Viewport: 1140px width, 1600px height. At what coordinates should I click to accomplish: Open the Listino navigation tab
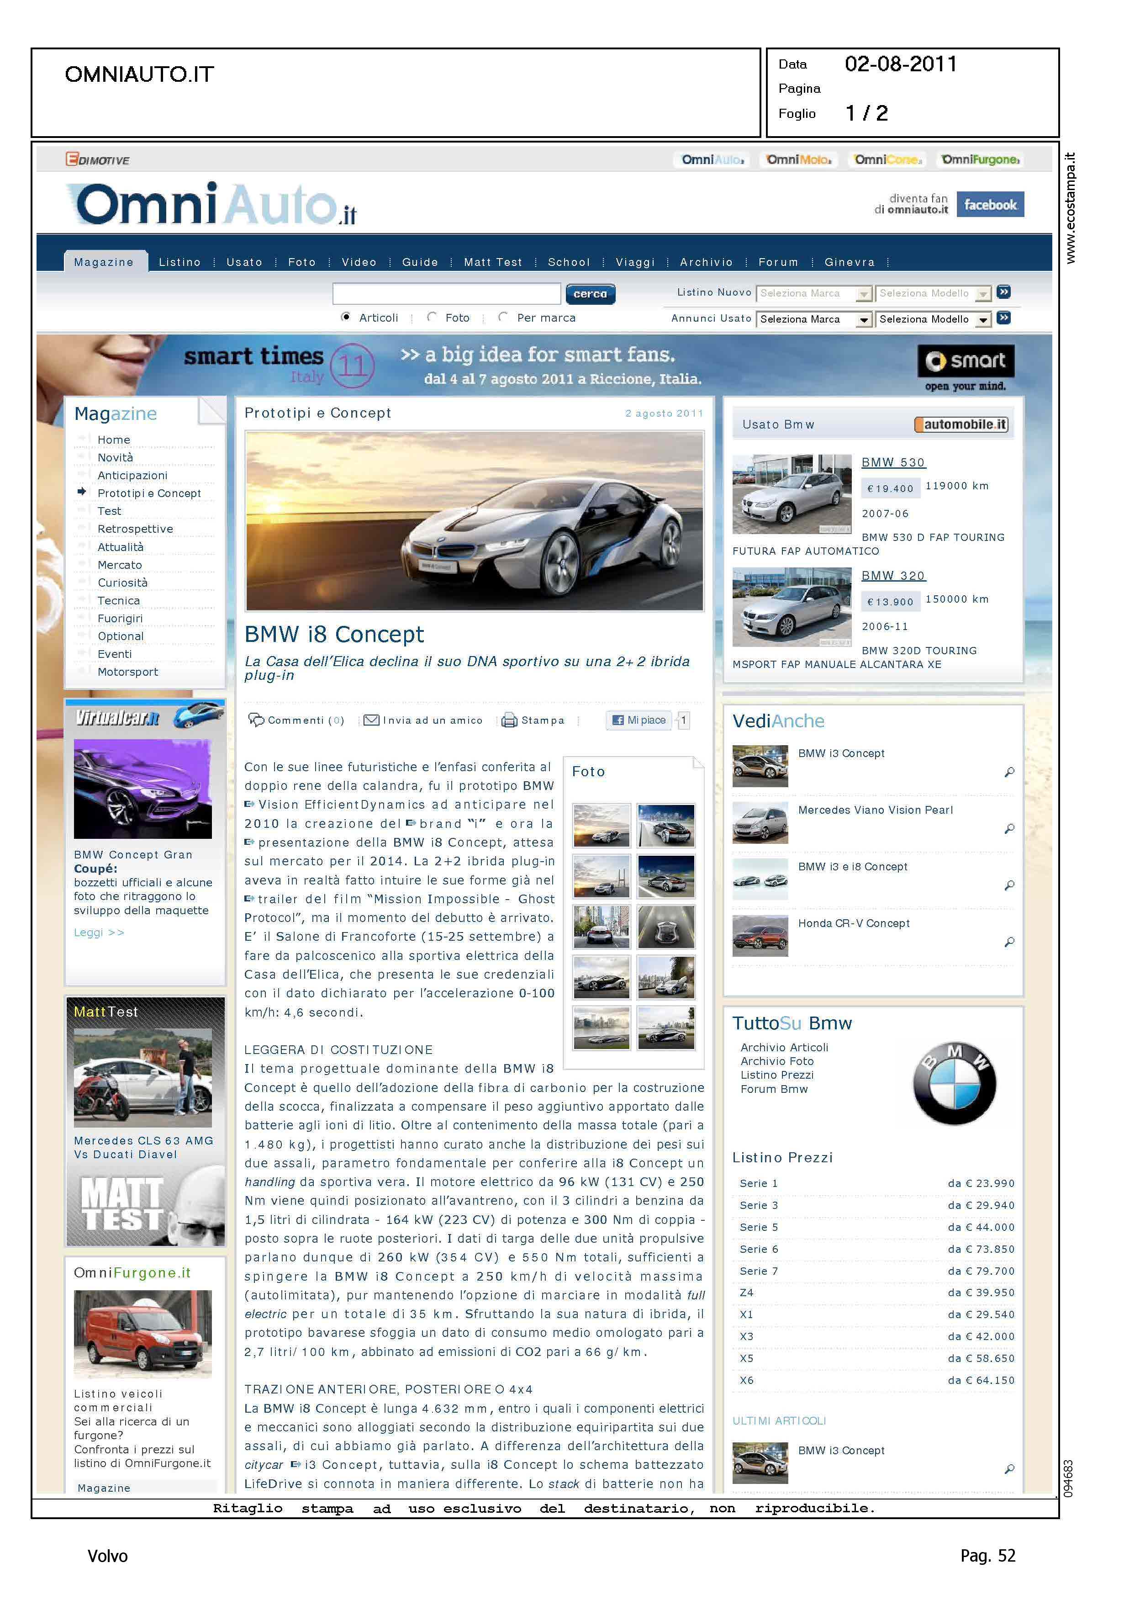coord(179,262)
